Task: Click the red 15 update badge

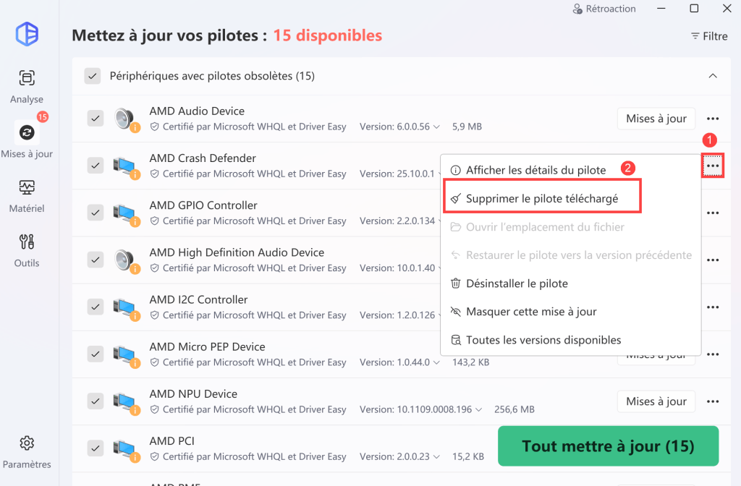Action: coord(43,116)
